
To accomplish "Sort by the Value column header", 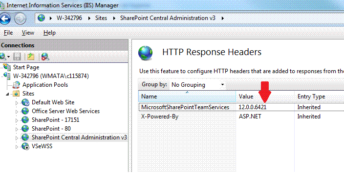I will click(x=265, y=97).
